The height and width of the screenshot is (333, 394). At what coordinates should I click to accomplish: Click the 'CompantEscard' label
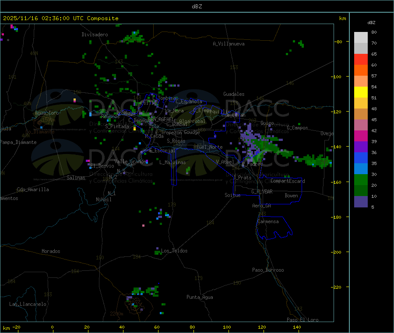[x=288, y=181]
